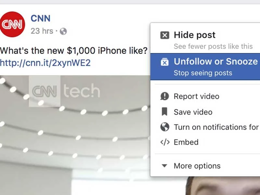260x195 pixels.
Task: Choose the Embed text in menu
Action: 186,142
